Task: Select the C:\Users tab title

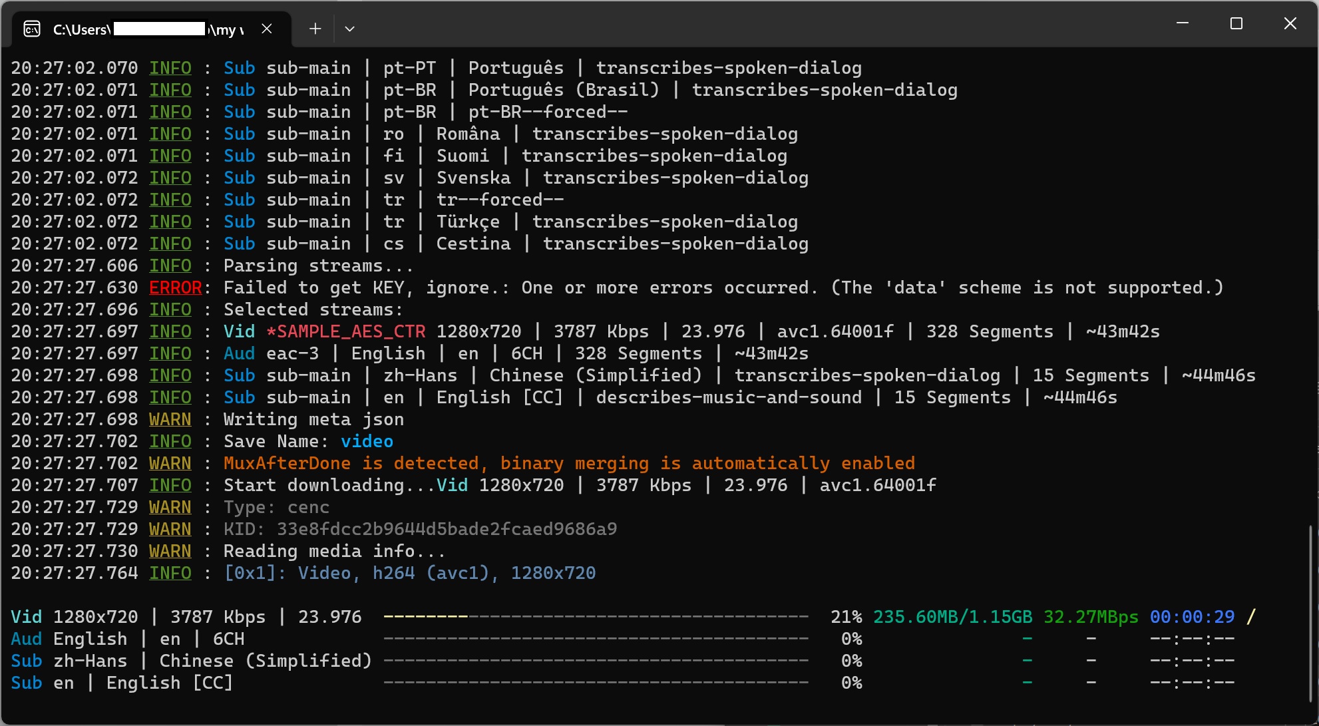Action: click(148, 29)
